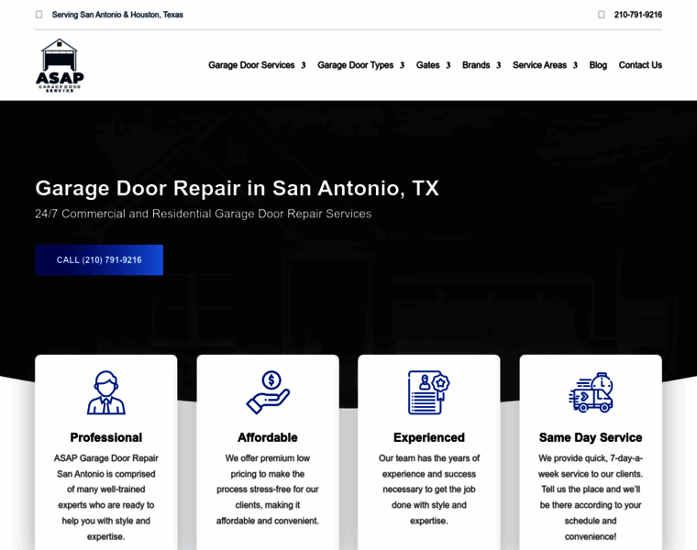Click Serving San Antonio & Houston, Texas text
This screenshot has height=550, width=697.
(117, 15)
